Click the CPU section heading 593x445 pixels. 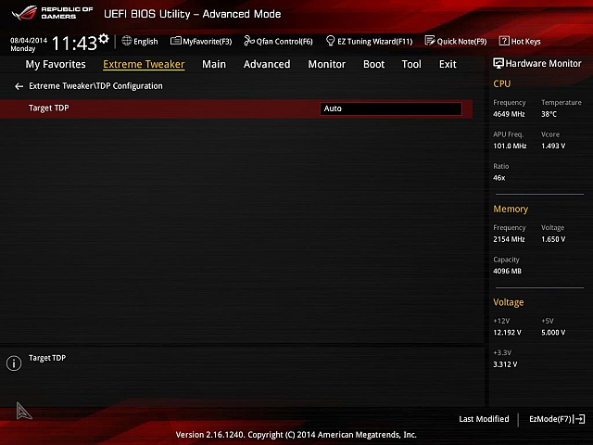click(x=501, y=83)
